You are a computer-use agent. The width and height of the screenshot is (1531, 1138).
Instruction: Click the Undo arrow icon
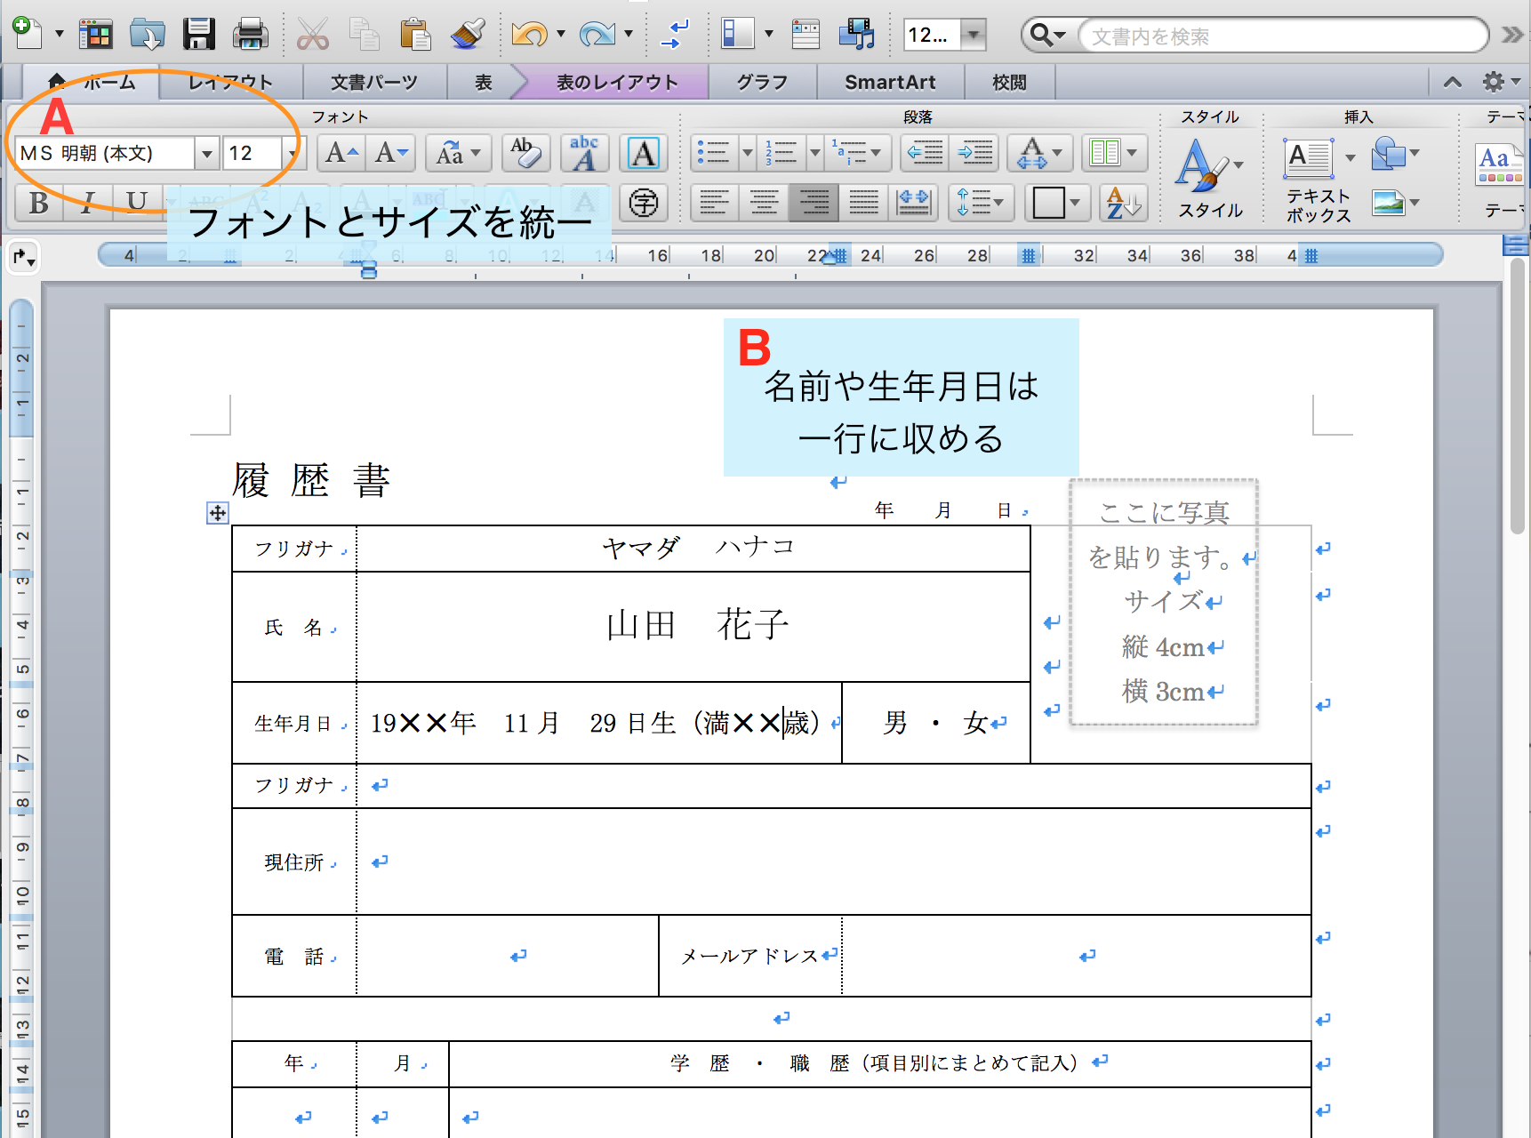[x=529, y=35]
